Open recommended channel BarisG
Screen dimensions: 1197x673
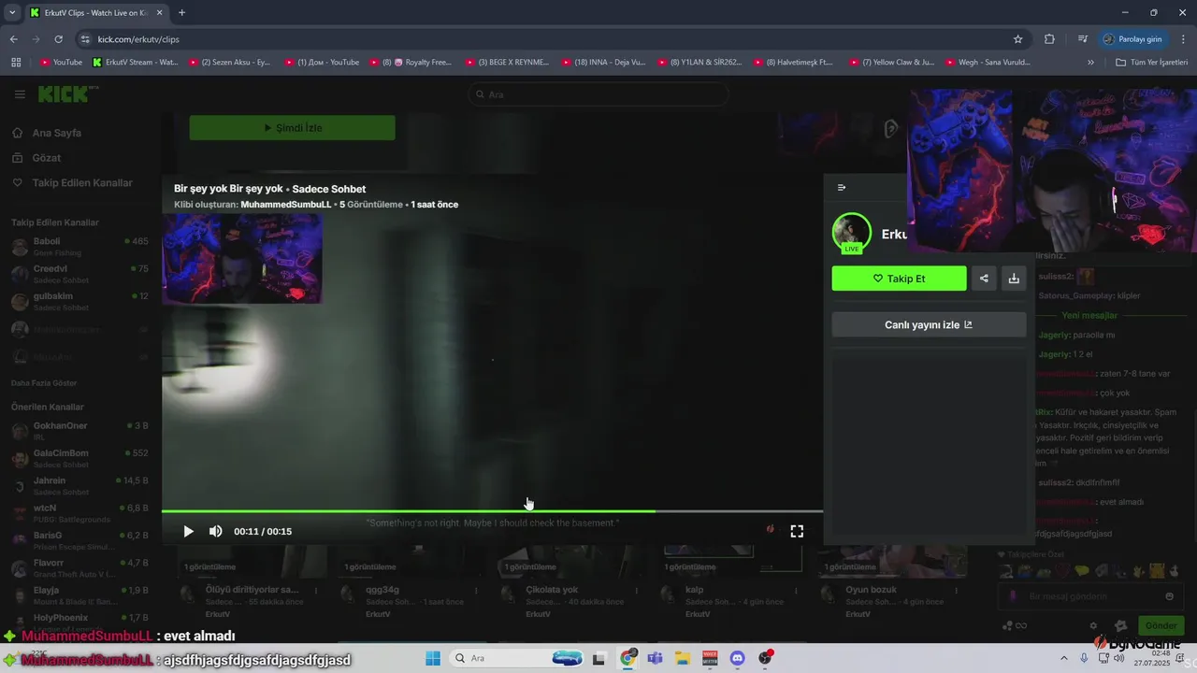point(79,540)
